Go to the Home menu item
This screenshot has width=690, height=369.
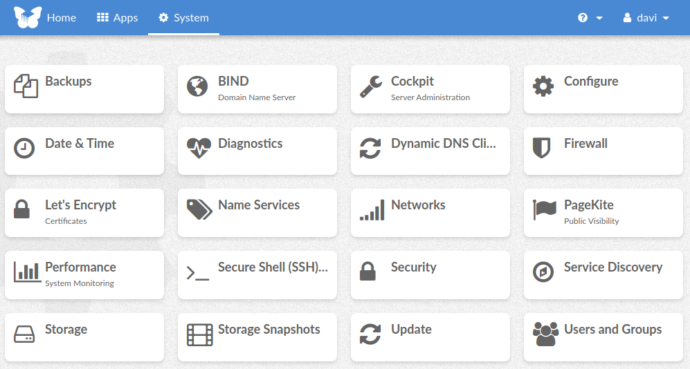pyautogui.click(x=61, y=17)
